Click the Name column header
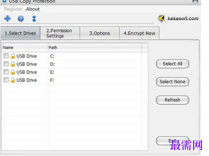 (x=25, y=47)
